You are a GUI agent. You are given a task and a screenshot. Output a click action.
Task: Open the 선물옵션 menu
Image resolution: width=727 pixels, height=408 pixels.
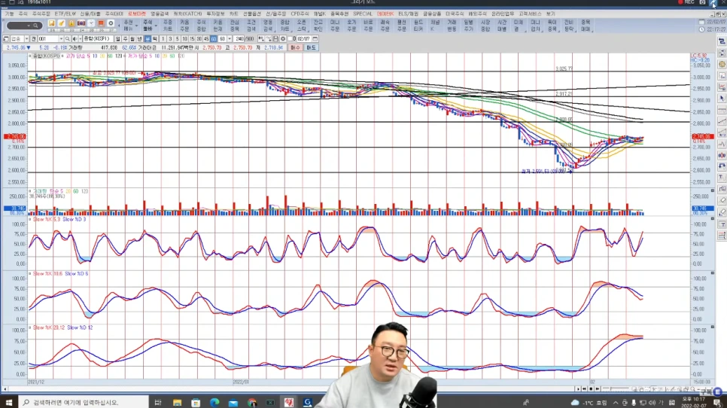252,14
